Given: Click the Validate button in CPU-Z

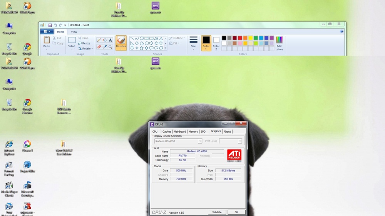Looking at the screenshot, I should point(217,212).
